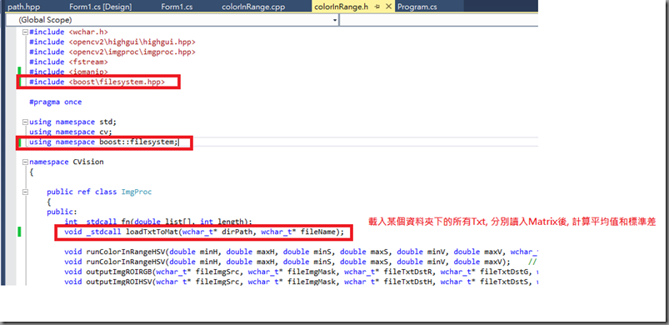Click the #include <wchar.h> line
This screenshot has width=669, height=325.
[x=68, y=32]
